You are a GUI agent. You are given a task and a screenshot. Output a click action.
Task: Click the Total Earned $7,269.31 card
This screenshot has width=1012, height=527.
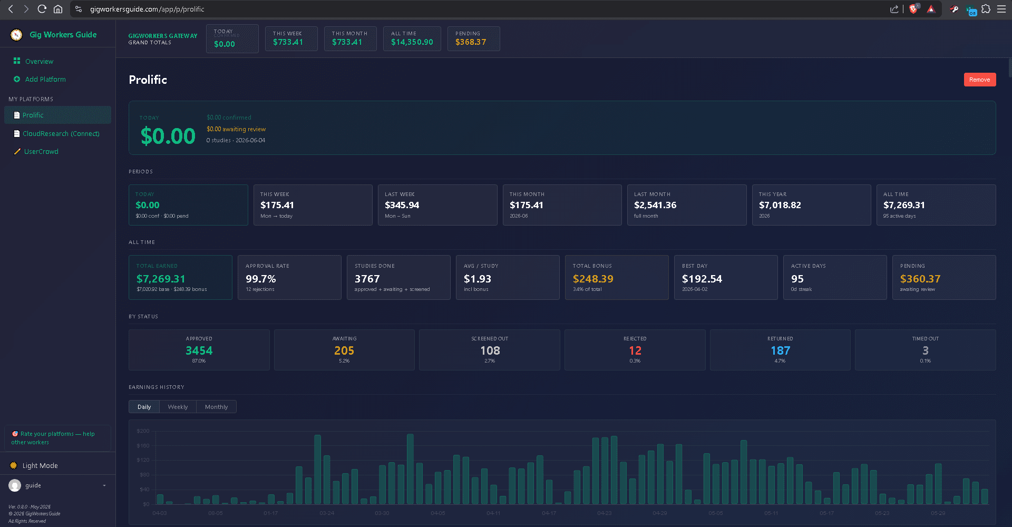(x=180, y=278)
